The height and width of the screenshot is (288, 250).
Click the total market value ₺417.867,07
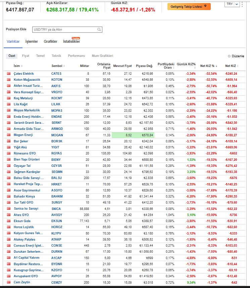click(x=20, y=9)
